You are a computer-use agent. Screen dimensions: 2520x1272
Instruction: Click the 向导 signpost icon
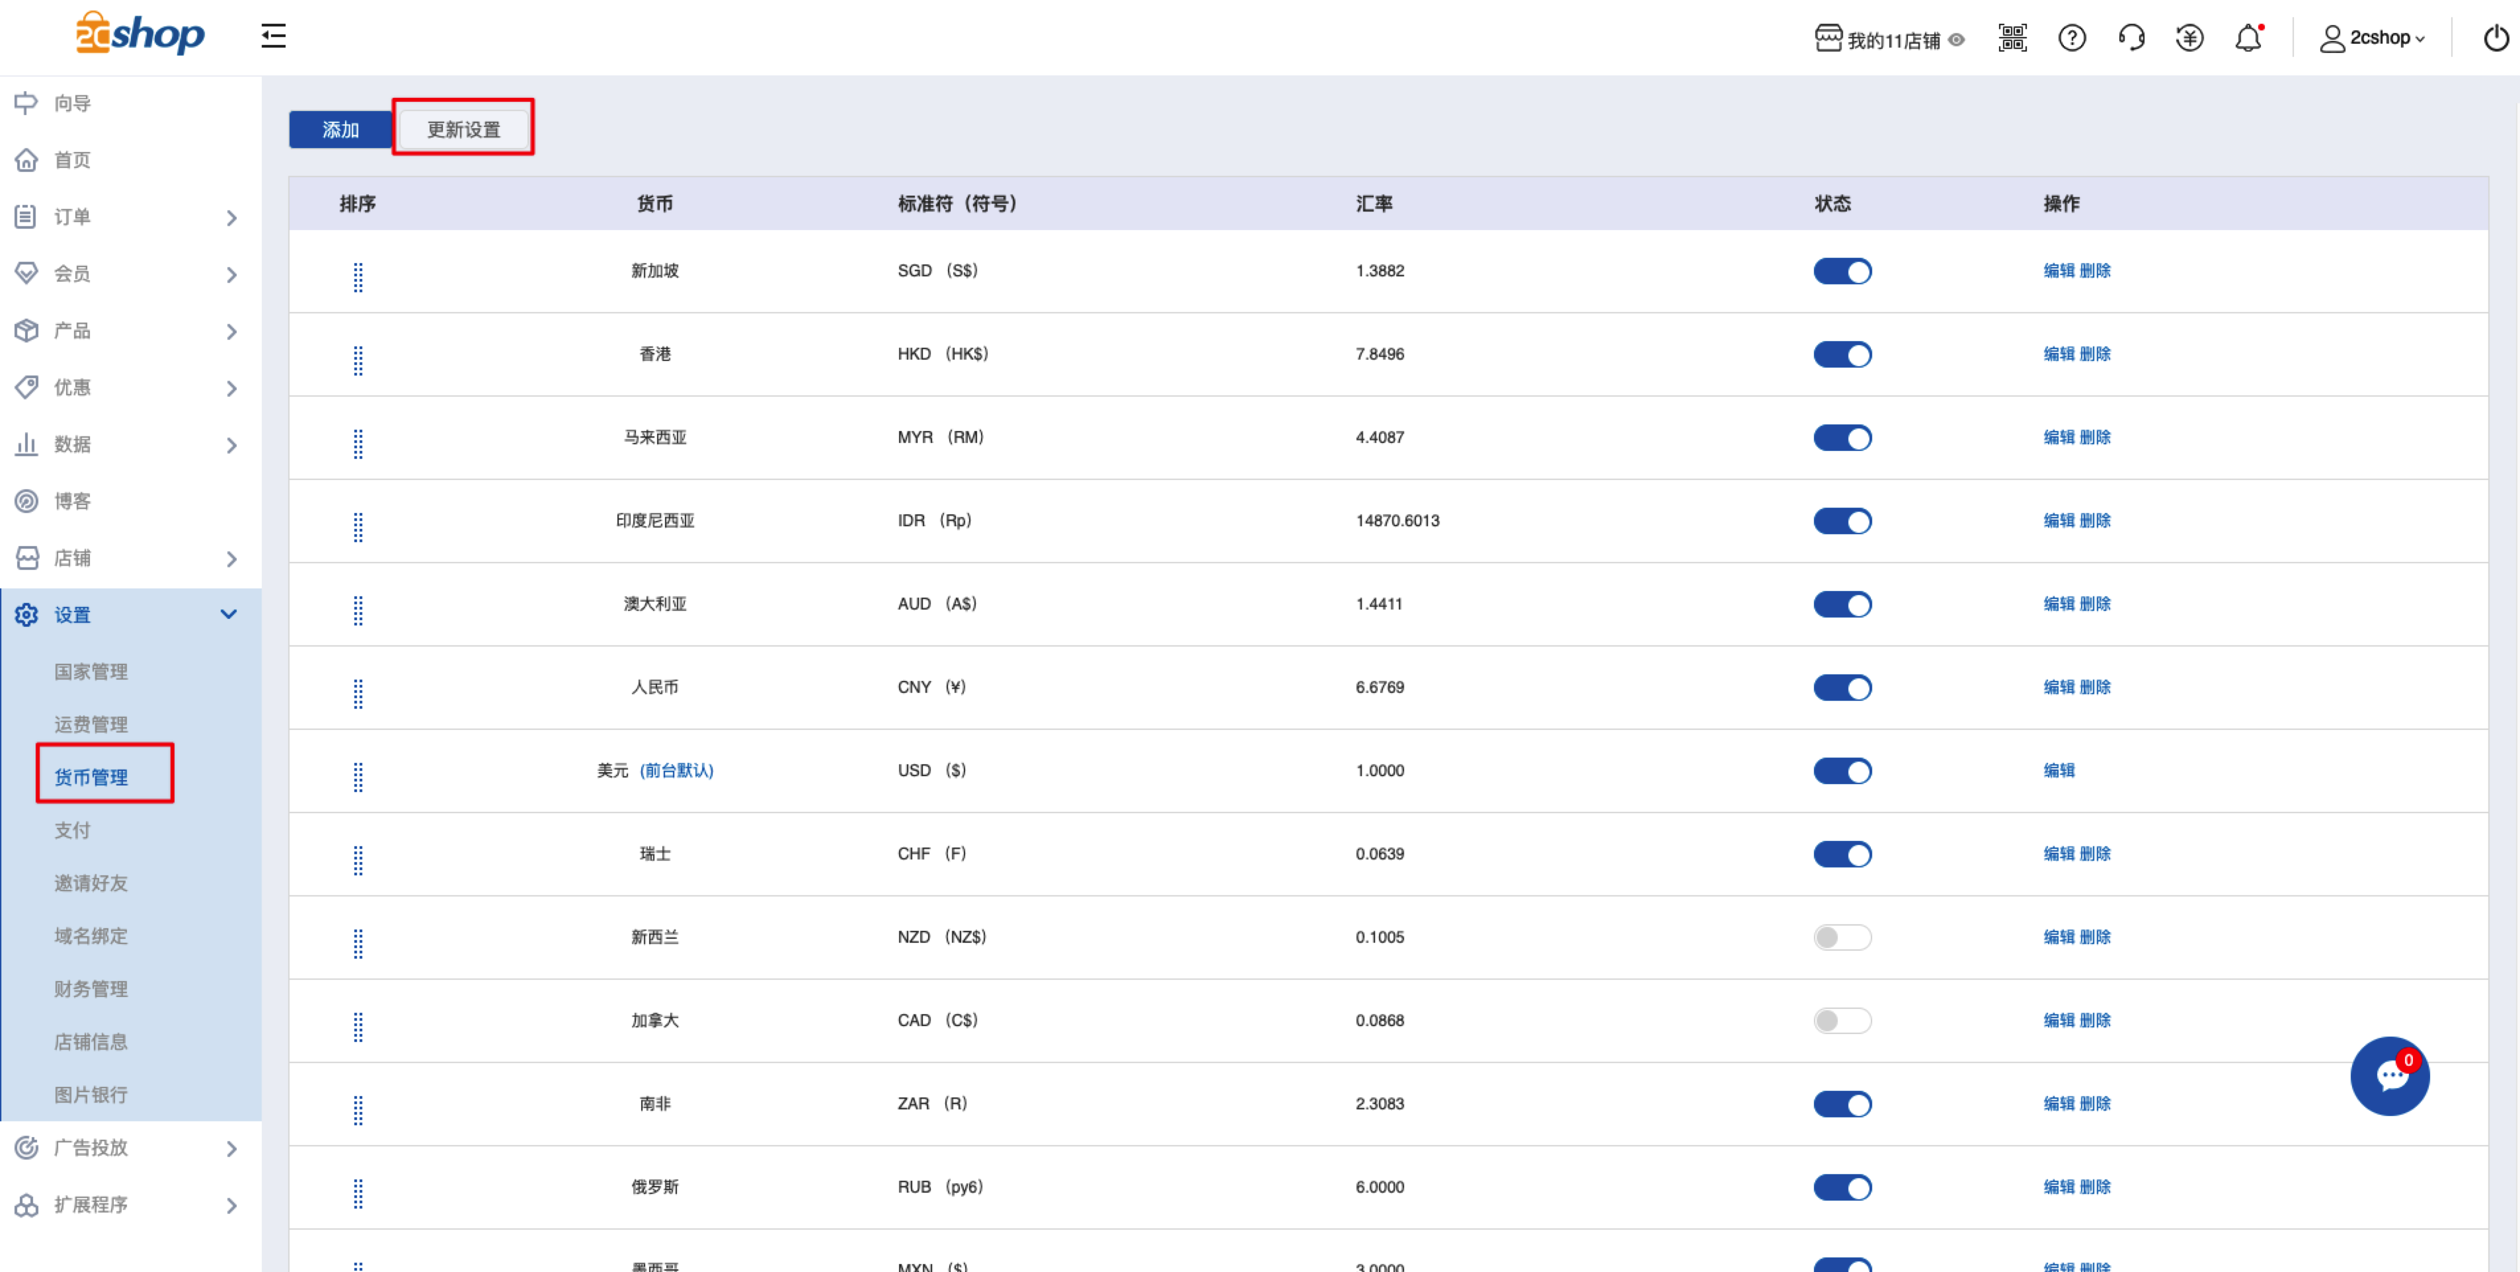click(26, 102)
